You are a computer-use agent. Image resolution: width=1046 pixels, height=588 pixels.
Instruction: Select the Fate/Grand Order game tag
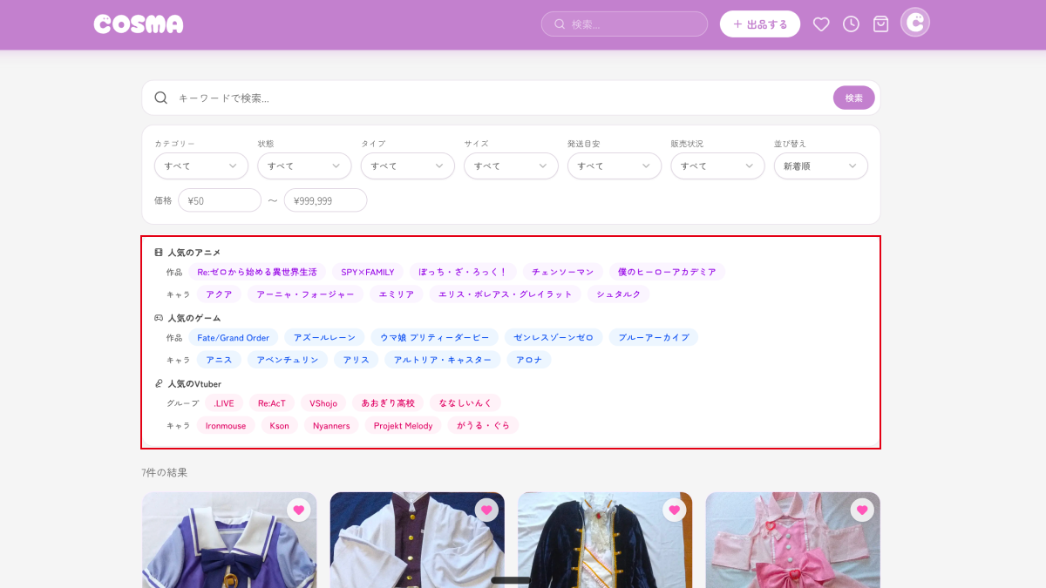tap(233, 337)
